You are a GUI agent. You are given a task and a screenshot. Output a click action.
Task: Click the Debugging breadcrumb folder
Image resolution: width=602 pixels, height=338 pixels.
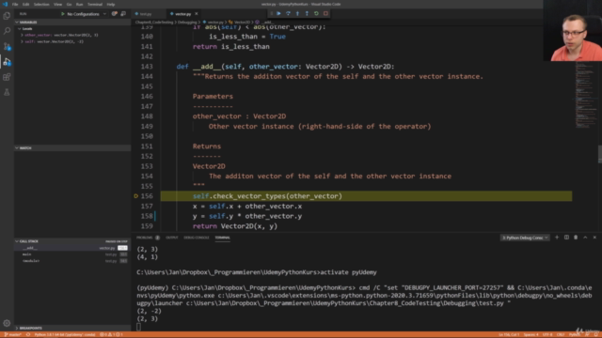[x=187, y=23]
